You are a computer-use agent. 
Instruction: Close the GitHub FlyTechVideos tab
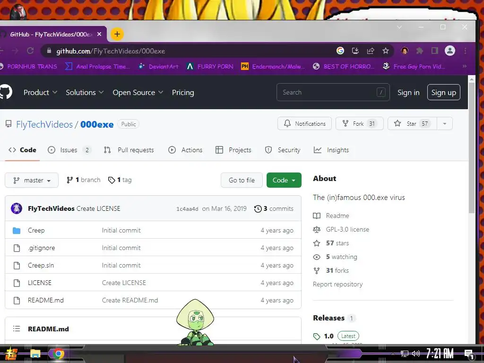click(x=99, y=34)
